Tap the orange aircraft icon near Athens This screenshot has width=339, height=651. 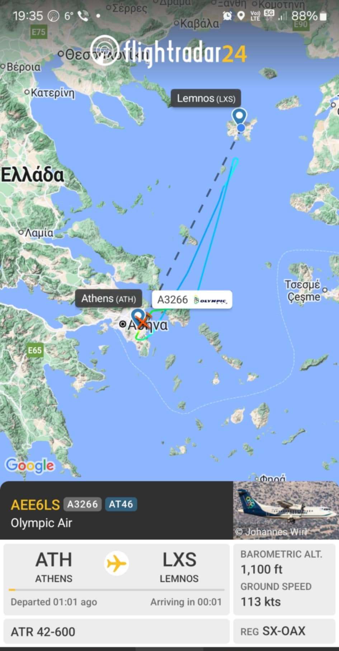pyautogui.click(x=143, y=320)
